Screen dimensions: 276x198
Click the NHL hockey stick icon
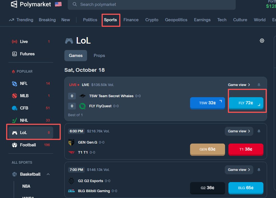pos(15,120)
